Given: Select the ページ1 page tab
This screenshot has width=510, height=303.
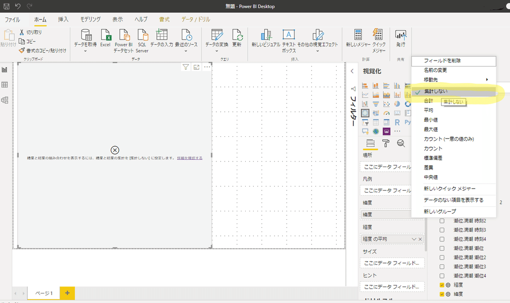Looking at the screenshot, I should pos(44,293).
